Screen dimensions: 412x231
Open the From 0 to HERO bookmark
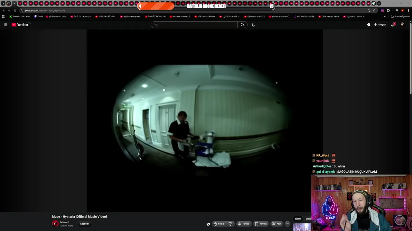tap(255, 16)
